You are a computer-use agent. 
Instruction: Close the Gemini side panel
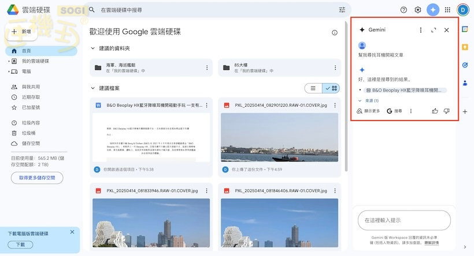click(446, 30)
